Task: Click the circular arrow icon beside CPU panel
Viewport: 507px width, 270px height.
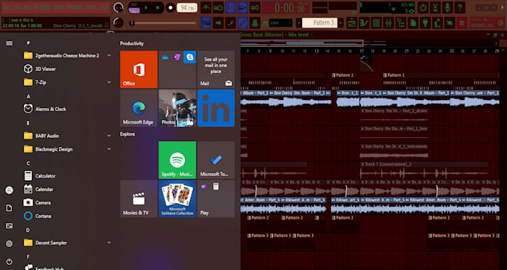Action: tap(423, 7)
